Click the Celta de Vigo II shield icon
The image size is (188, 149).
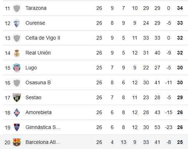pyautogui.click(x=17, y=38)
